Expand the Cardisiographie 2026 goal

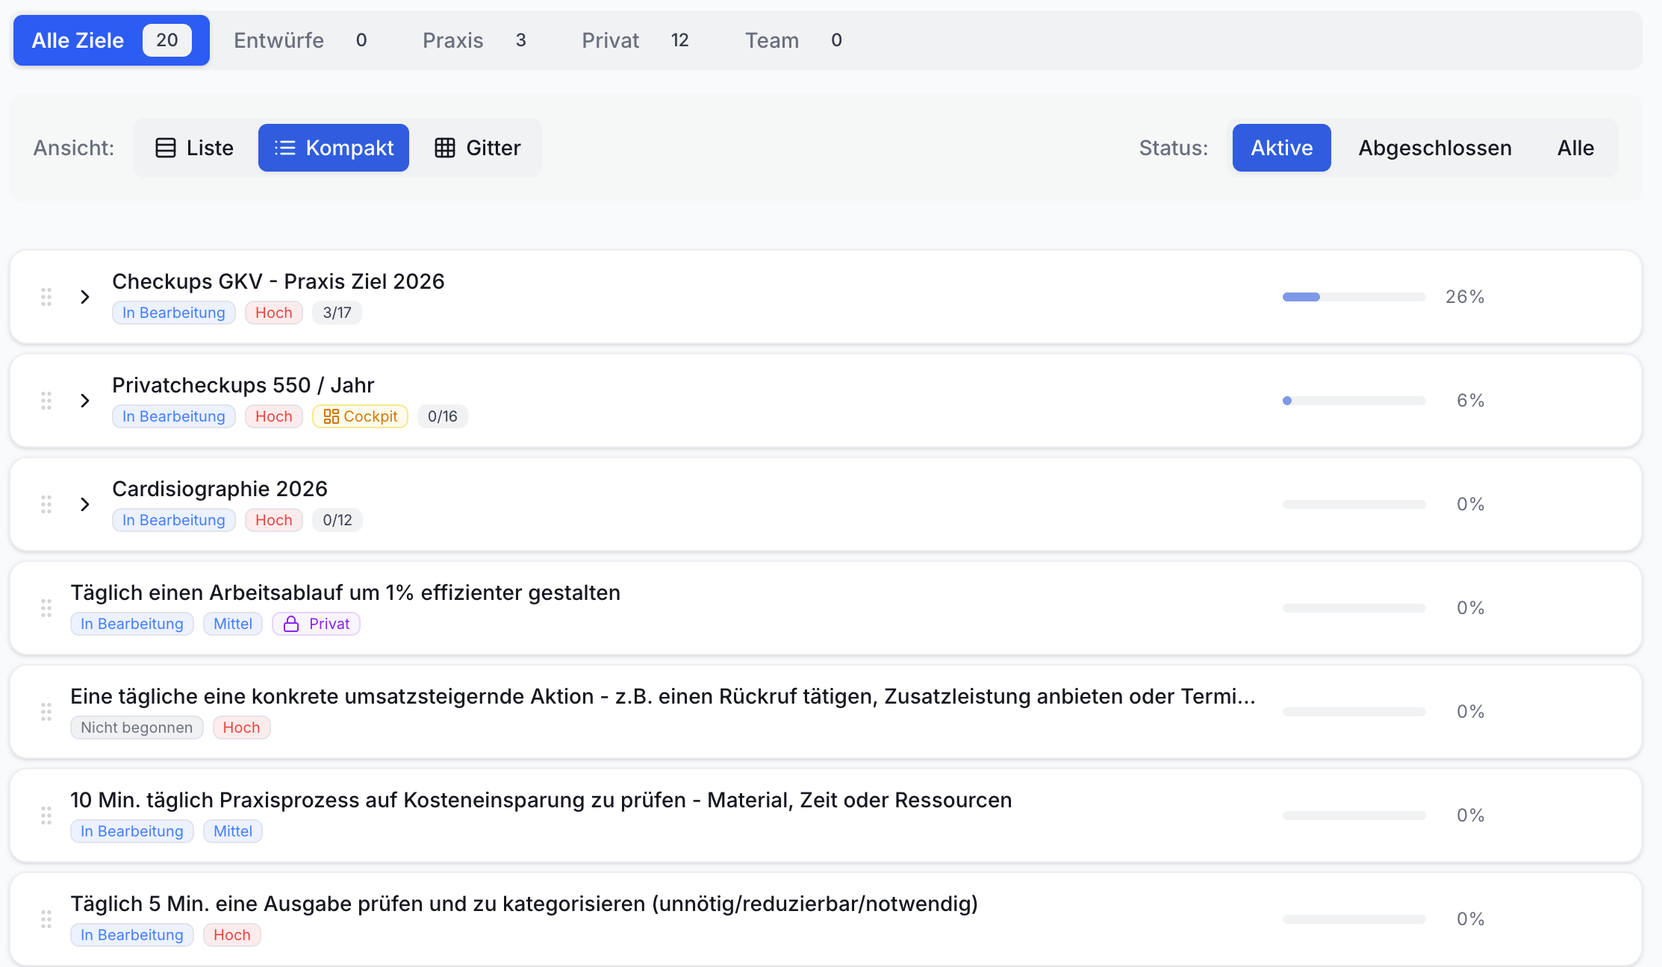85,504
